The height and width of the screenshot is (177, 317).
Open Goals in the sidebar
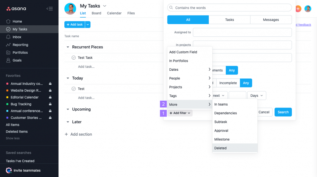click(x=17, y=60)
